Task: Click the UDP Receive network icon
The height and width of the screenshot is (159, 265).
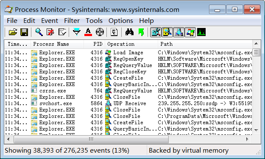Action: point(109,103)
